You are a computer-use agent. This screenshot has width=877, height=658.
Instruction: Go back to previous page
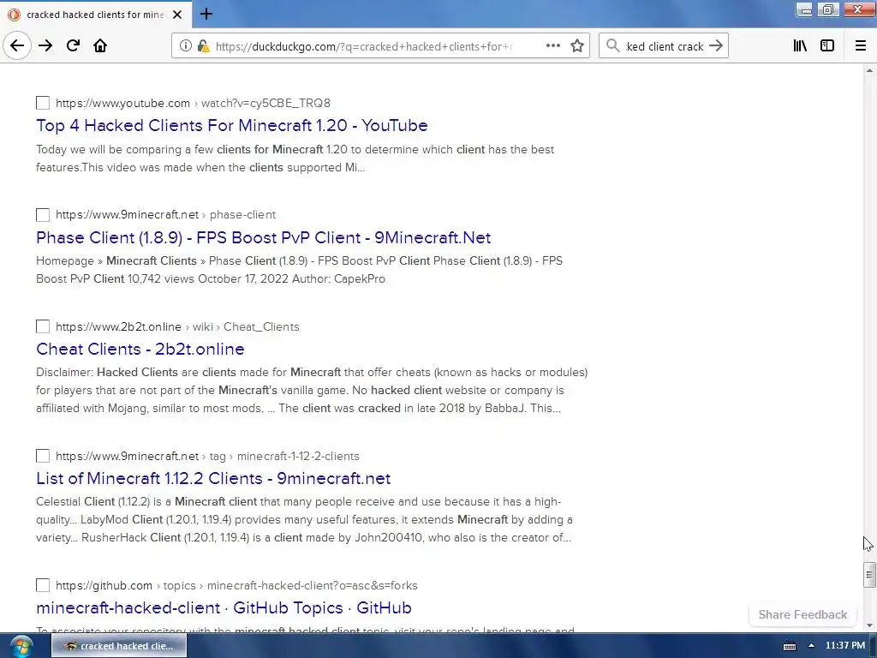click(x=17, y=46)
